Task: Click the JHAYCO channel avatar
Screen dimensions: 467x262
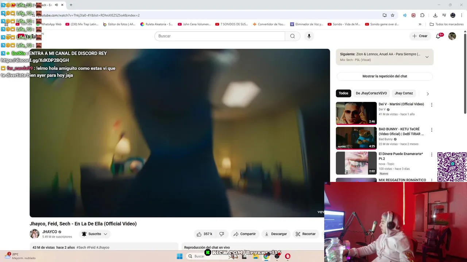Action: pos(35,234)
